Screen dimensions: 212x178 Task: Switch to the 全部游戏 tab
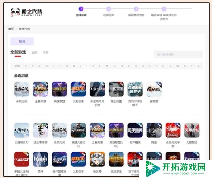pos(18,52)
